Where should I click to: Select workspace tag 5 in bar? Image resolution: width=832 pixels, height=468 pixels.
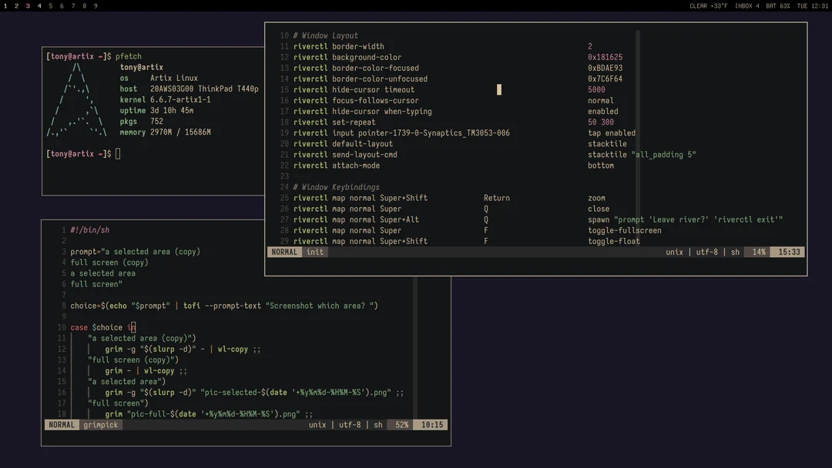[51, 6]
